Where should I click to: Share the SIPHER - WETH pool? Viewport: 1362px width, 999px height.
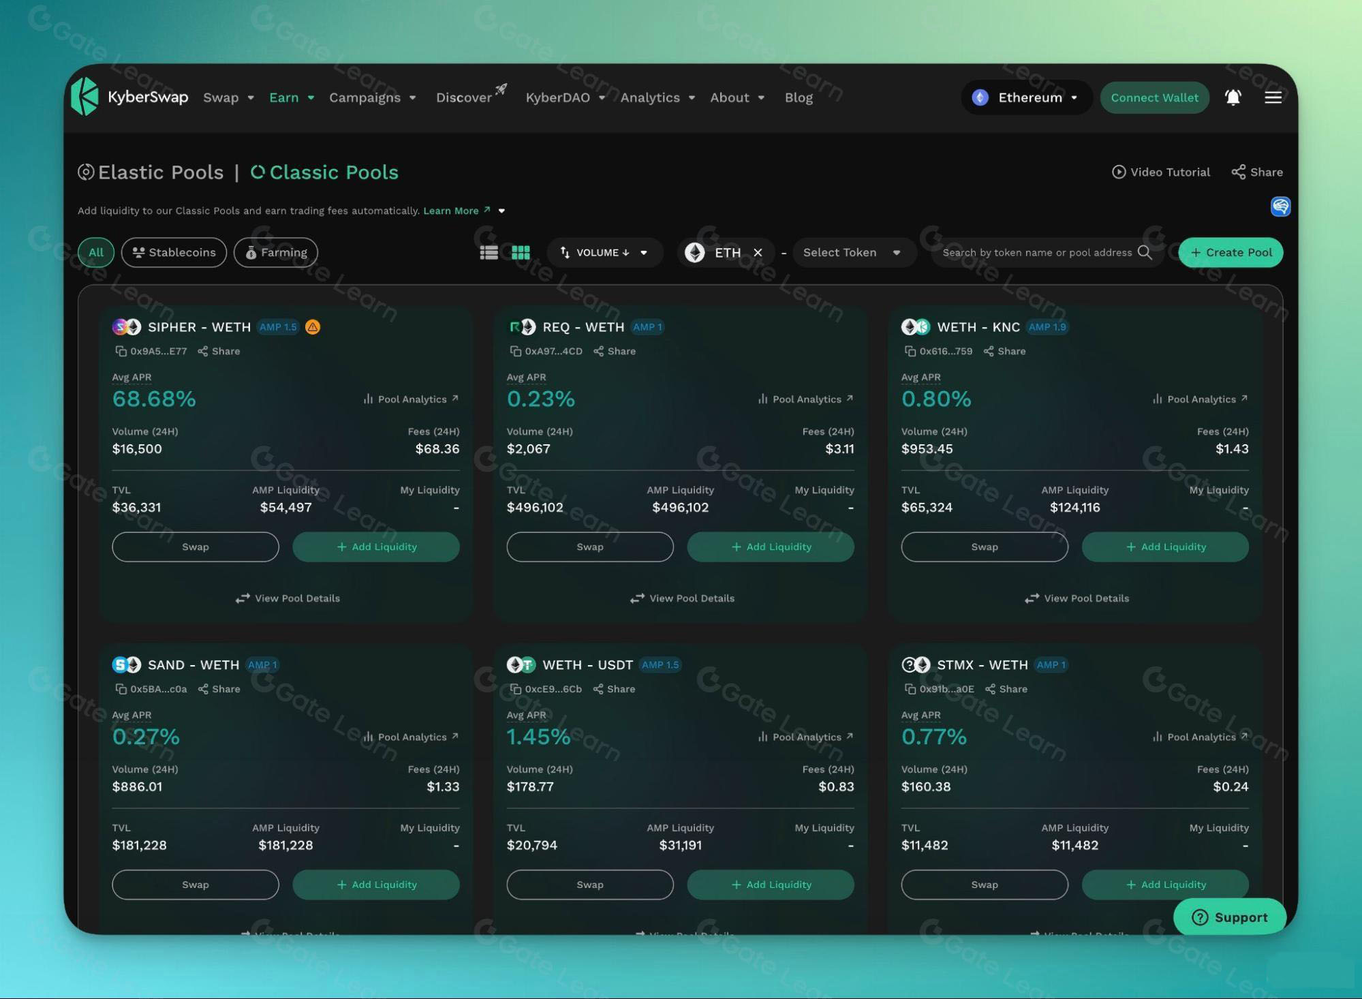(x=219, y=351)
